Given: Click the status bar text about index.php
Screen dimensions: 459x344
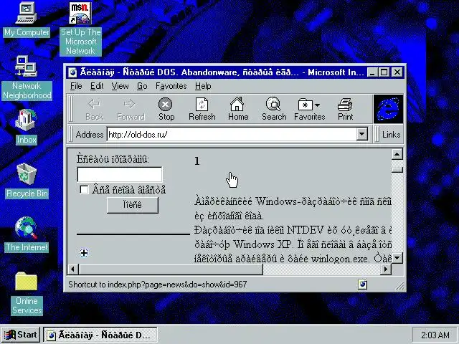Looking at the screenshot, I should [158, 284].
